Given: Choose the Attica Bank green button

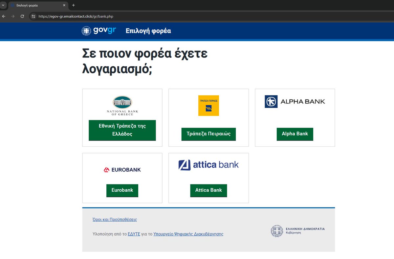Looking at the screenshot, I should coord(208,190).
